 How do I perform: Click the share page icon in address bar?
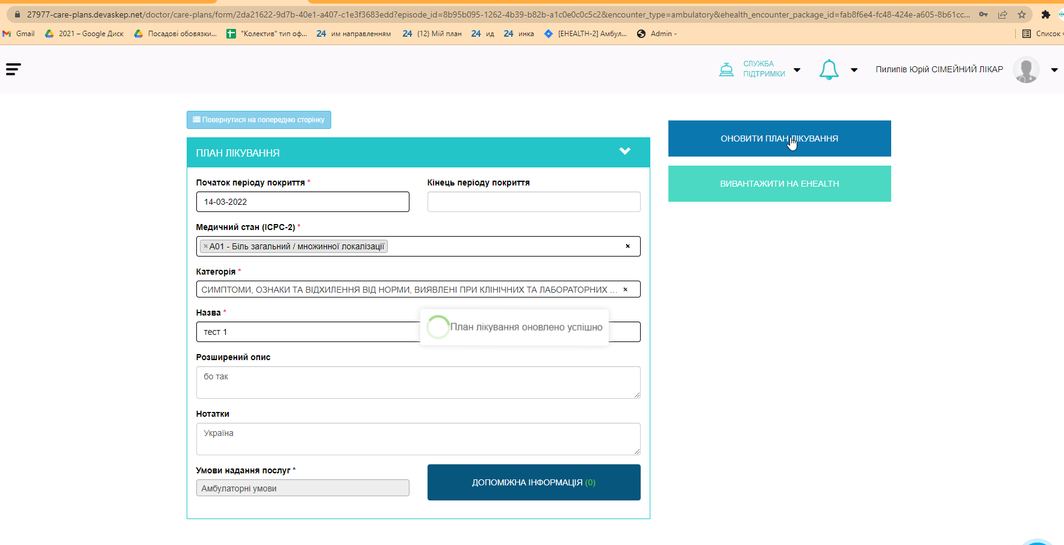[x=1003, y=14]
